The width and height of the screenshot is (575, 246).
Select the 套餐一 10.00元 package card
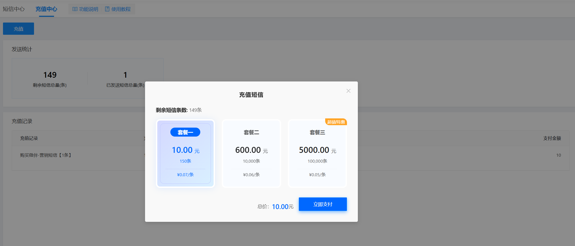point(185,153)
